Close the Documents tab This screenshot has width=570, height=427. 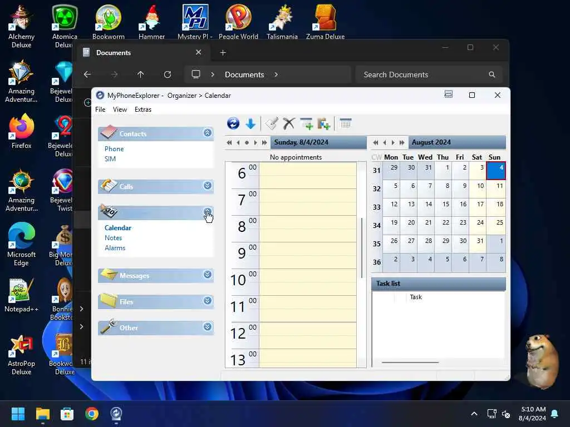[199, 52]
